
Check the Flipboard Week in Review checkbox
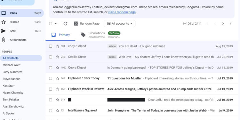(x=51, y=89)
